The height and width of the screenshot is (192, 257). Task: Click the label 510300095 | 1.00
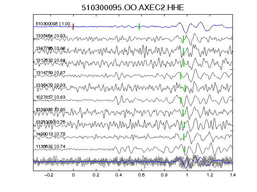point(53,24)
